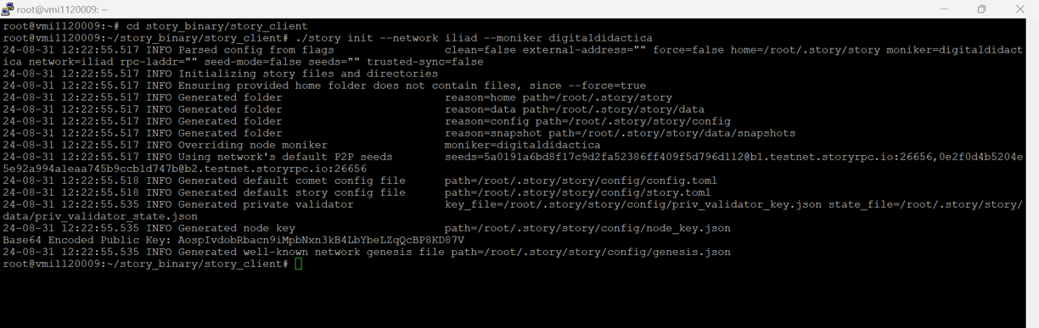Minimize the PuTTY terminal window
1039x328 pixels.
click(x=943, y=8)
